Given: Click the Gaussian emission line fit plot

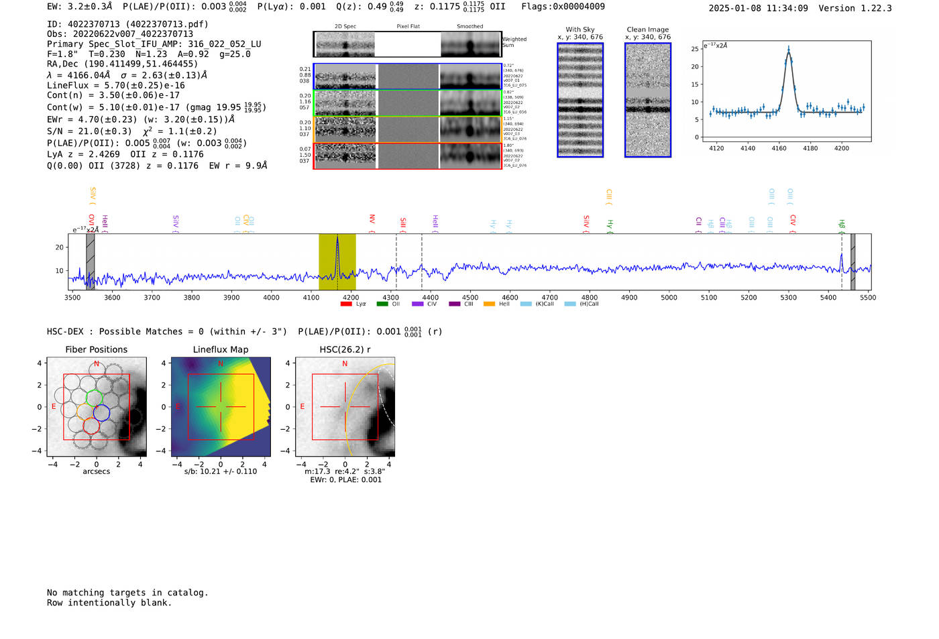Looking at the screenshot, I should pyautogui.click(x=786, y=91).
